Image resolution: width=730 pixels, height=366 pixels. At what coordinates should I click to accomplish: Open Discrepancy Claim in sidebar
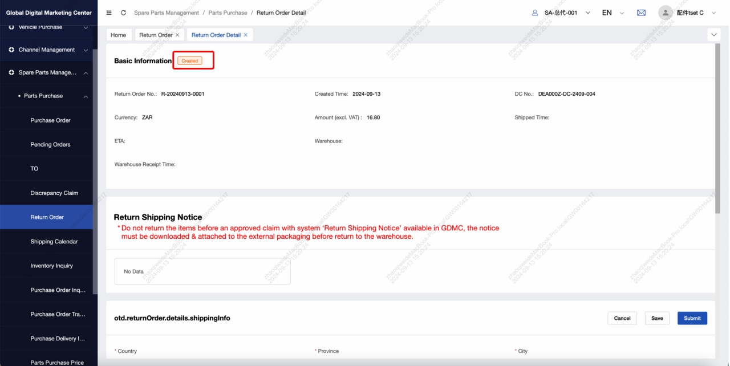pyautogui.click(x=54, y=193)
